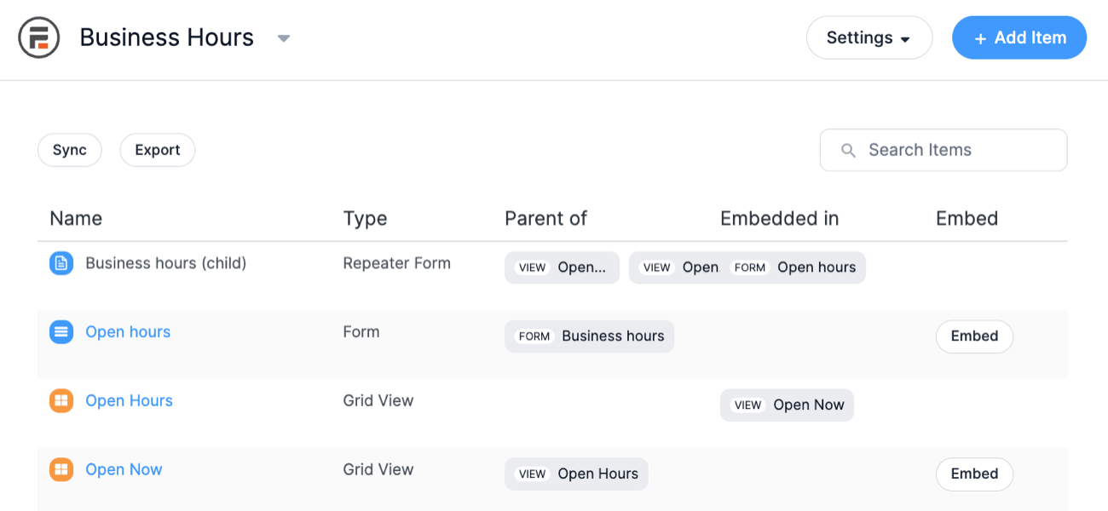Click the Embedded in column header
Screen dimensions: 1108x511
point(779,219)
